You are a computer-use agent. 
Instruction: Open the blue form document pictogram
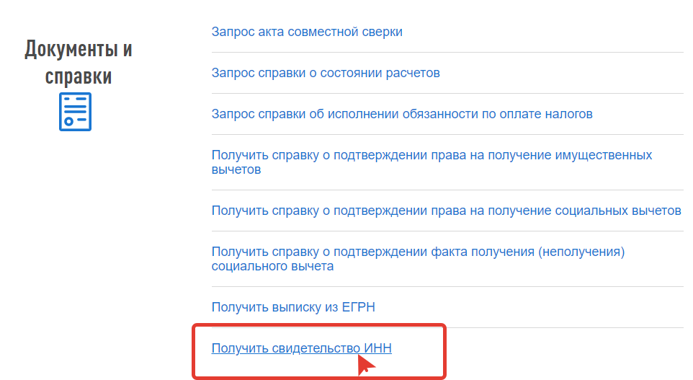click(75, 112)
